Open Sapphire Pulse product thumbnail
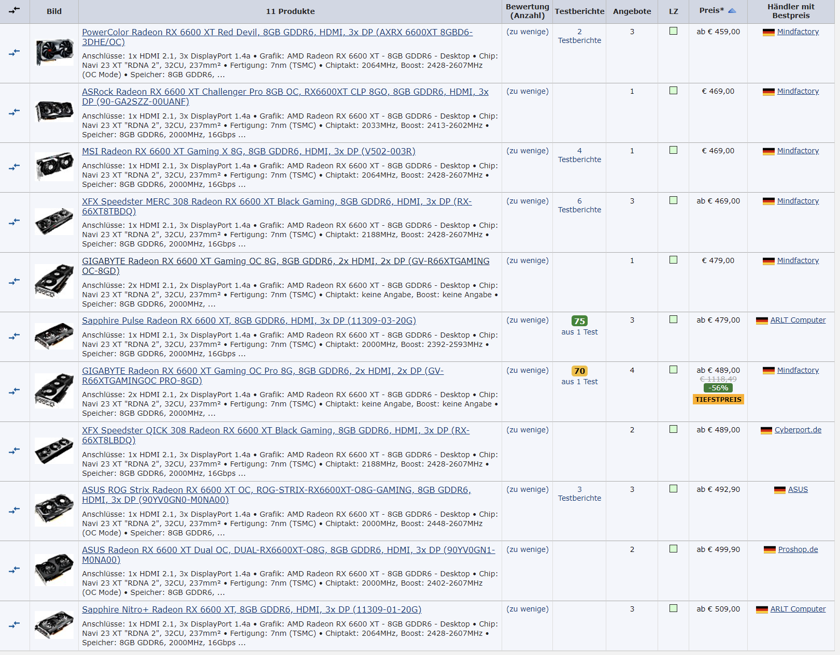Screen dimensions: 840x655 (54, 336)
